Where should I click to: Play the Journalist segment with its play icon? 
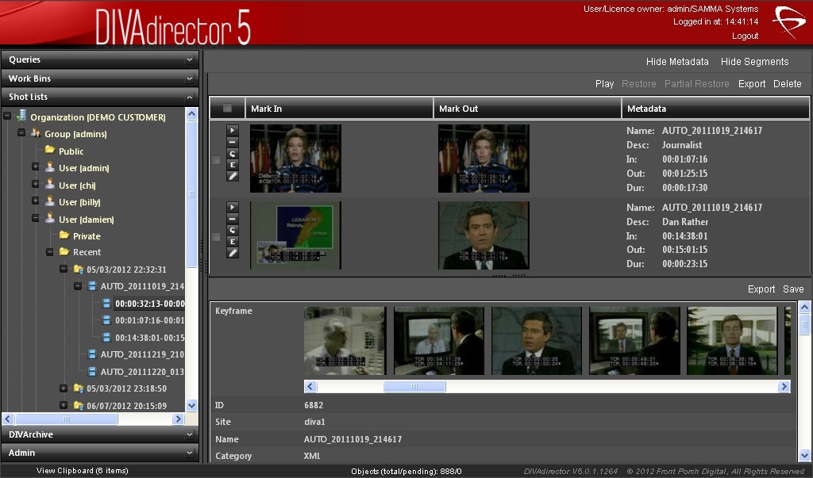pos(233,130)
